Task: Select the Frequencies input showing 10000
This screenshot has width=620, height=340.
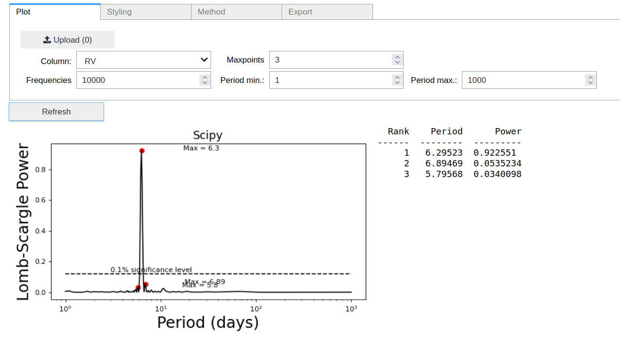Action: (x=136, y=80)
